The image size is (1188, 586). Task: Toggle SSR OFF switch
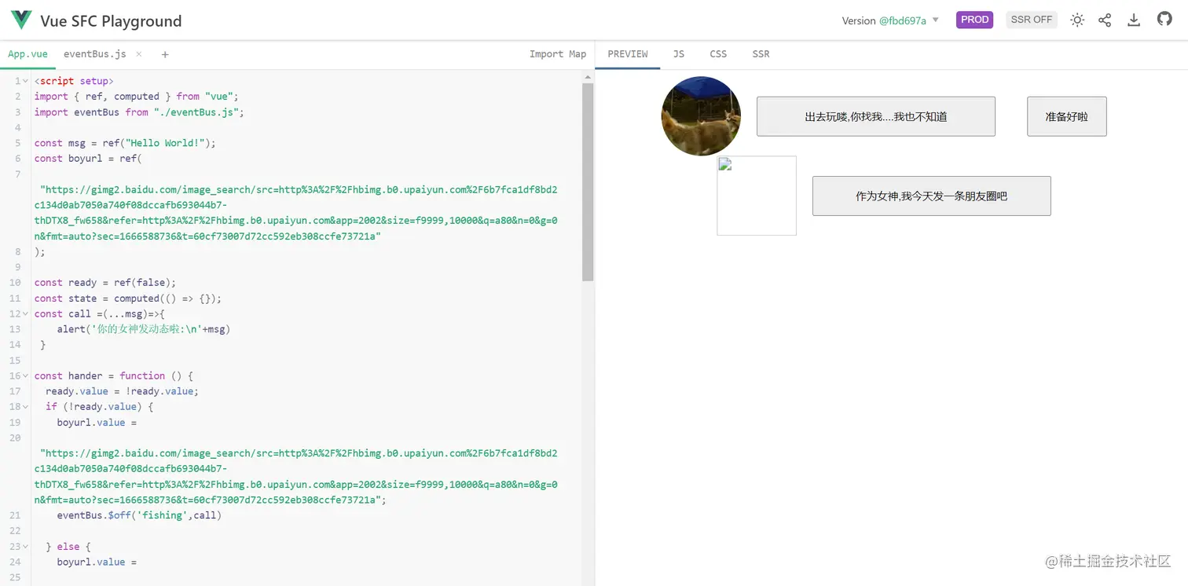click(x=1031, y=20)
